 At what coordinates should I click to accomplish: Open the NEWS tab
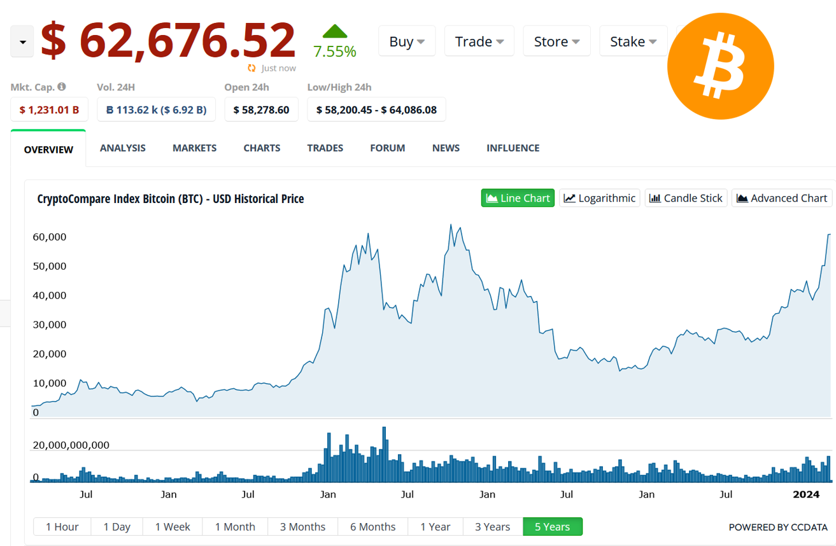point(446,148)
